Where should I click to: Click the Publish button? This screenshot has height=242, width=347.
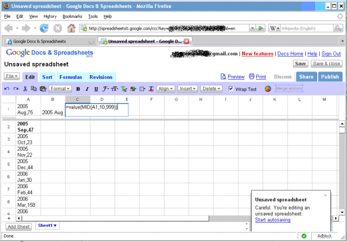[x=330, y=77]
